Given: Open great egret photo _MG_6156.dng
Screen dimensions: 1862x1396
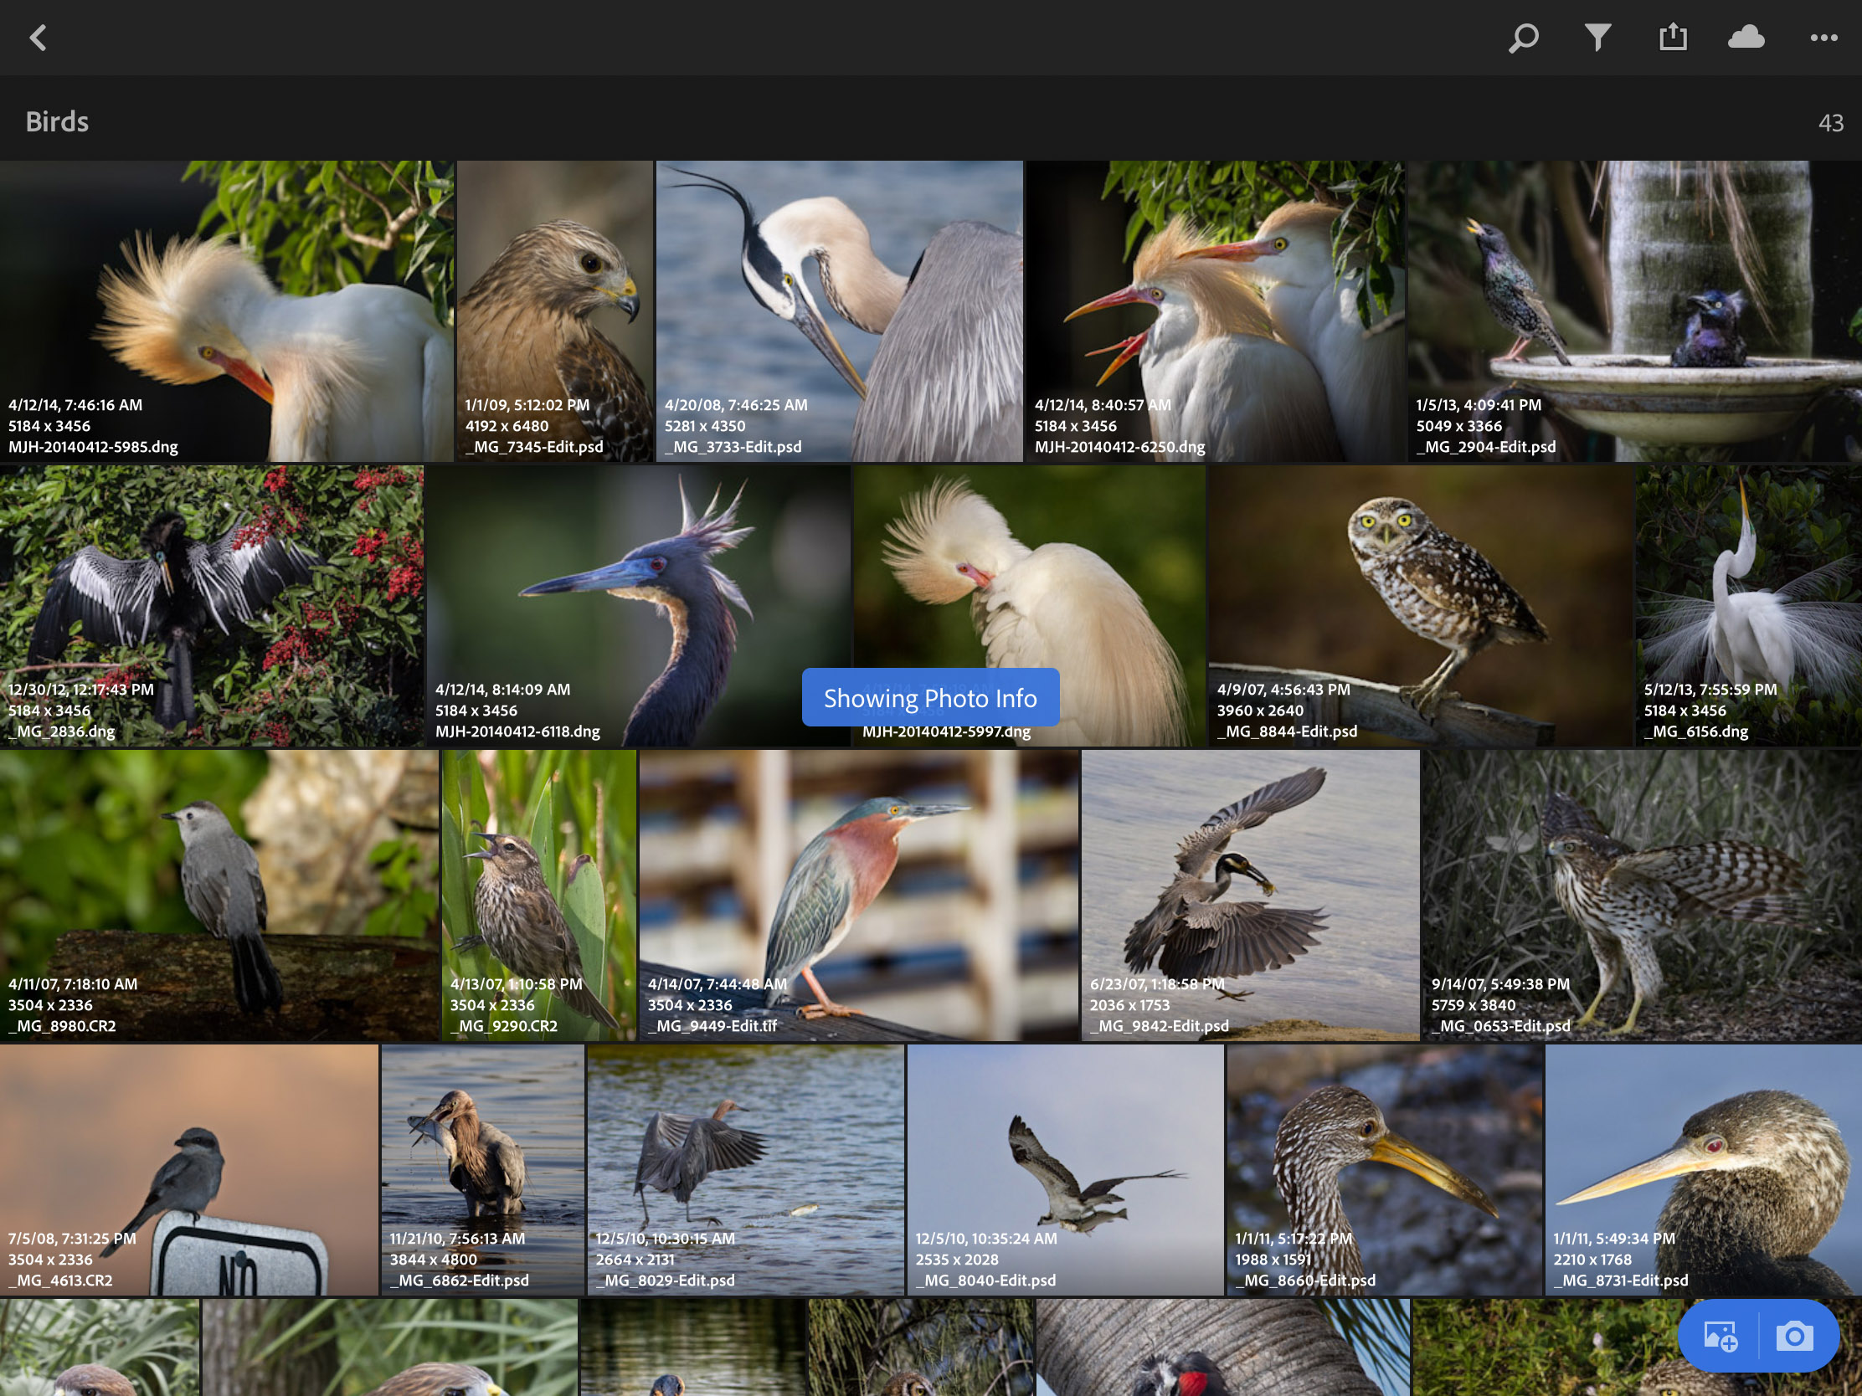Looking at the screenshot, I should click(1749, 606).
